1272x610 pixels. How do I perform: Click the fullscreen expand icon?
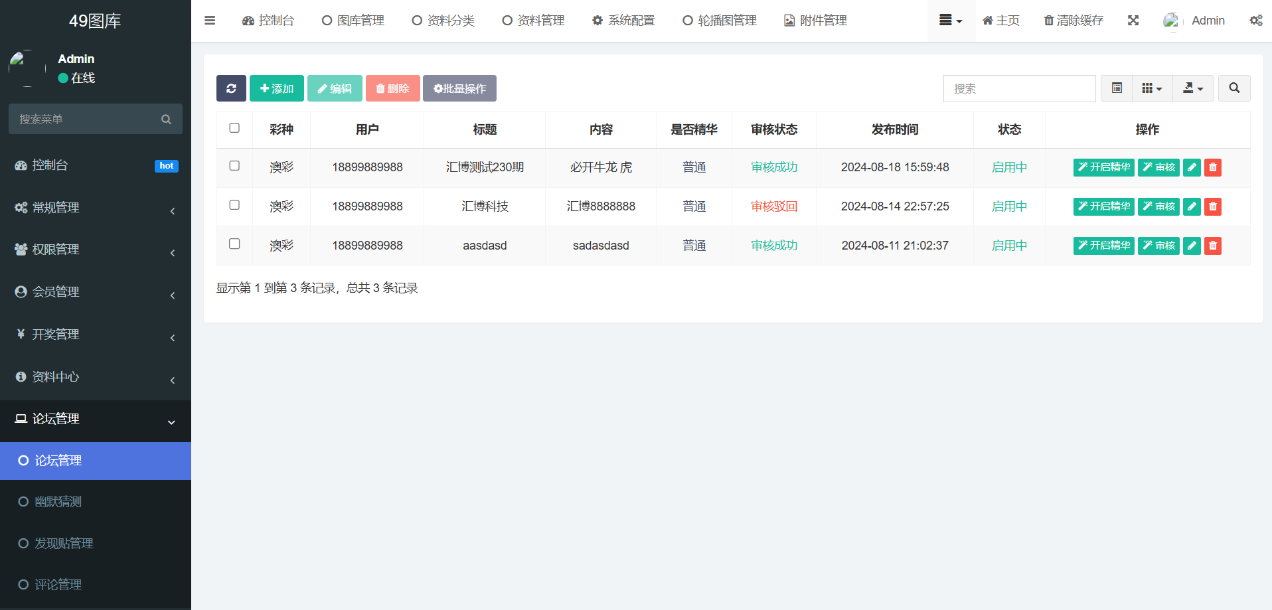[x=1133, y=21]
